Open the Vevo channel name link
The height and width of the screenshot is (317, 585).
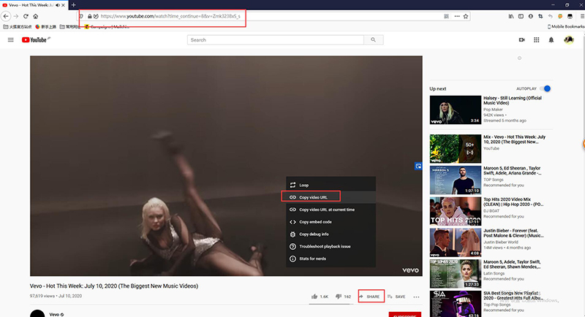[54, 314]
